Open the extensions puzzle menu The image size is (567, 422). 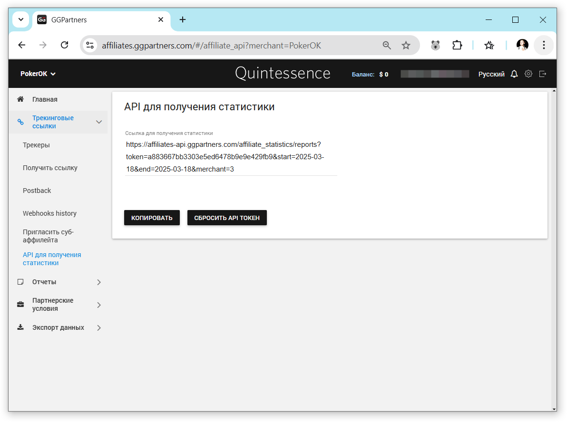pos(457,46)
